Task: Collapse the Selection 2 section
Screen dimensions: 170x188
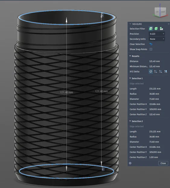Action: pyautogui.click(x=130, y=121)
